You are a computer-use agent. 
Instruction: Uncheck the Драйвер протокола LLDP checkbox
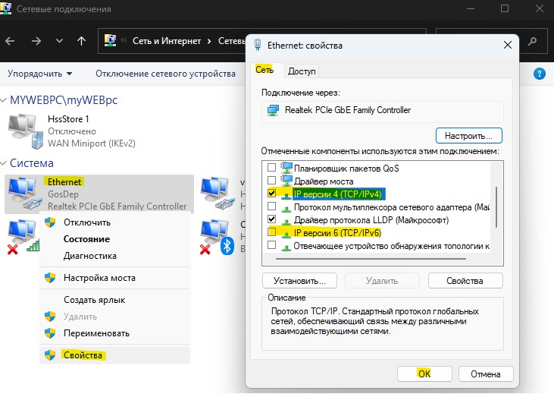coord(271,219)
